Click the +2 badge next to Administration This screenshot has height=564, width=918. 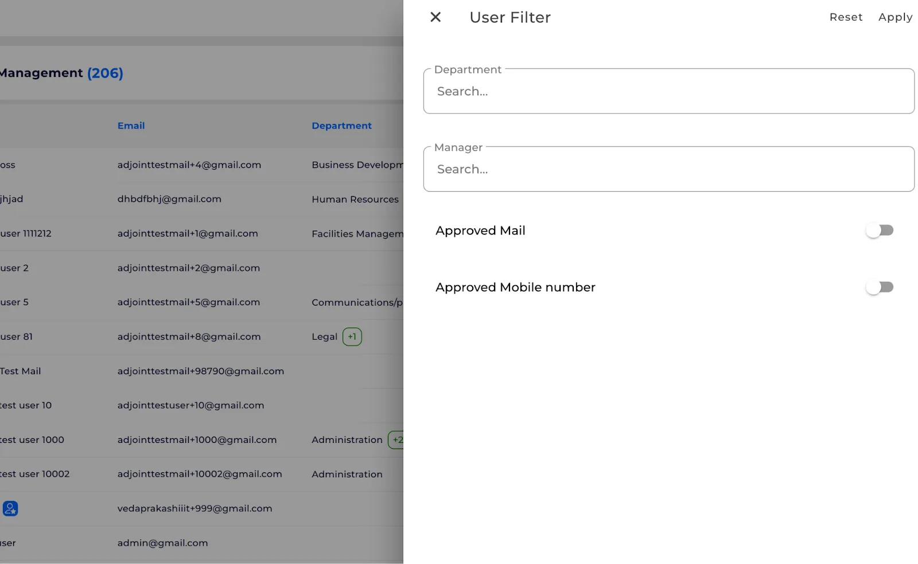[x=396, y=440]
